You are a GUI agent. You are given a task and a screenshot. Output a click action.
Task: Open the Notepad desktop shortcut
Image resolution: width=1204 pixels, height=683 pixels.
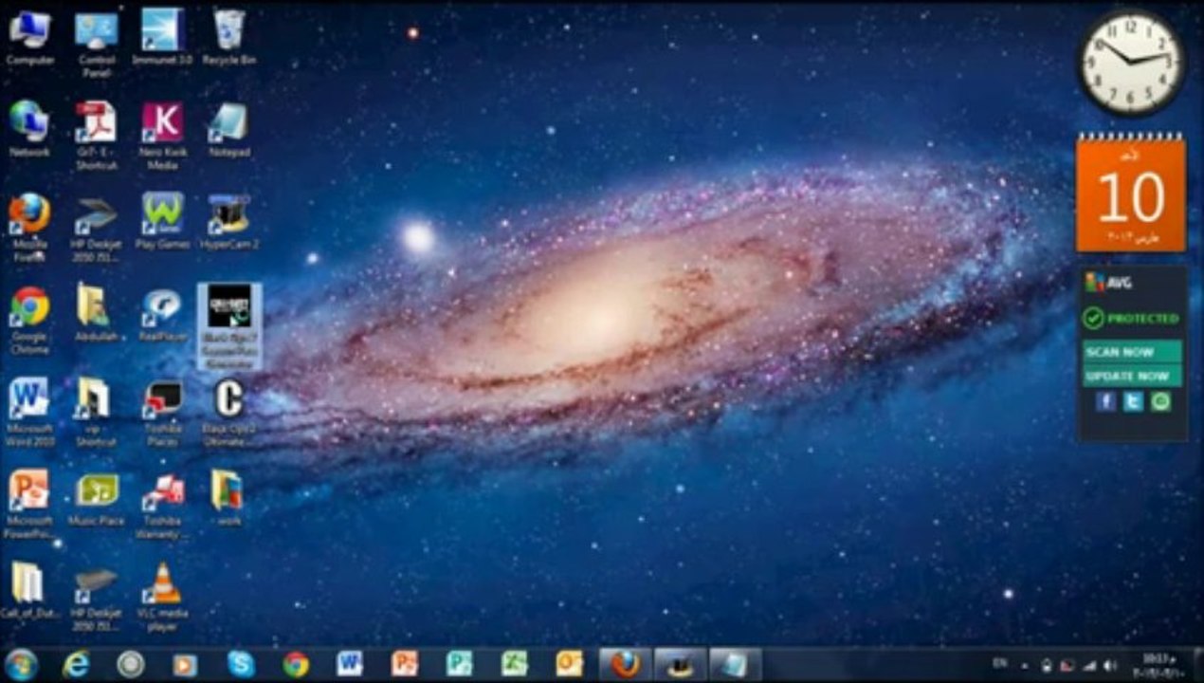pyautogui.click(x=228, y=129)
